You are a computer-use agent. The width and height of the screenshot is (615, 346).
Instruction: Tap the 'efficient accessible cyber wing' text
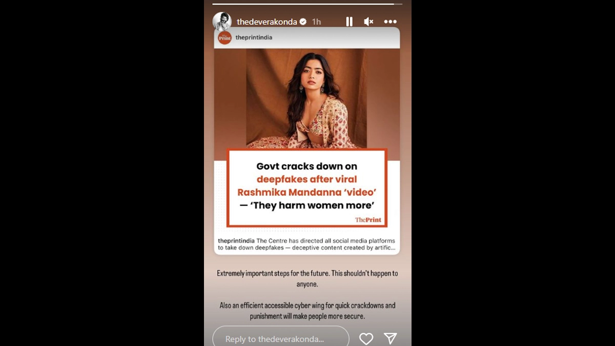(x=307, y=311)
